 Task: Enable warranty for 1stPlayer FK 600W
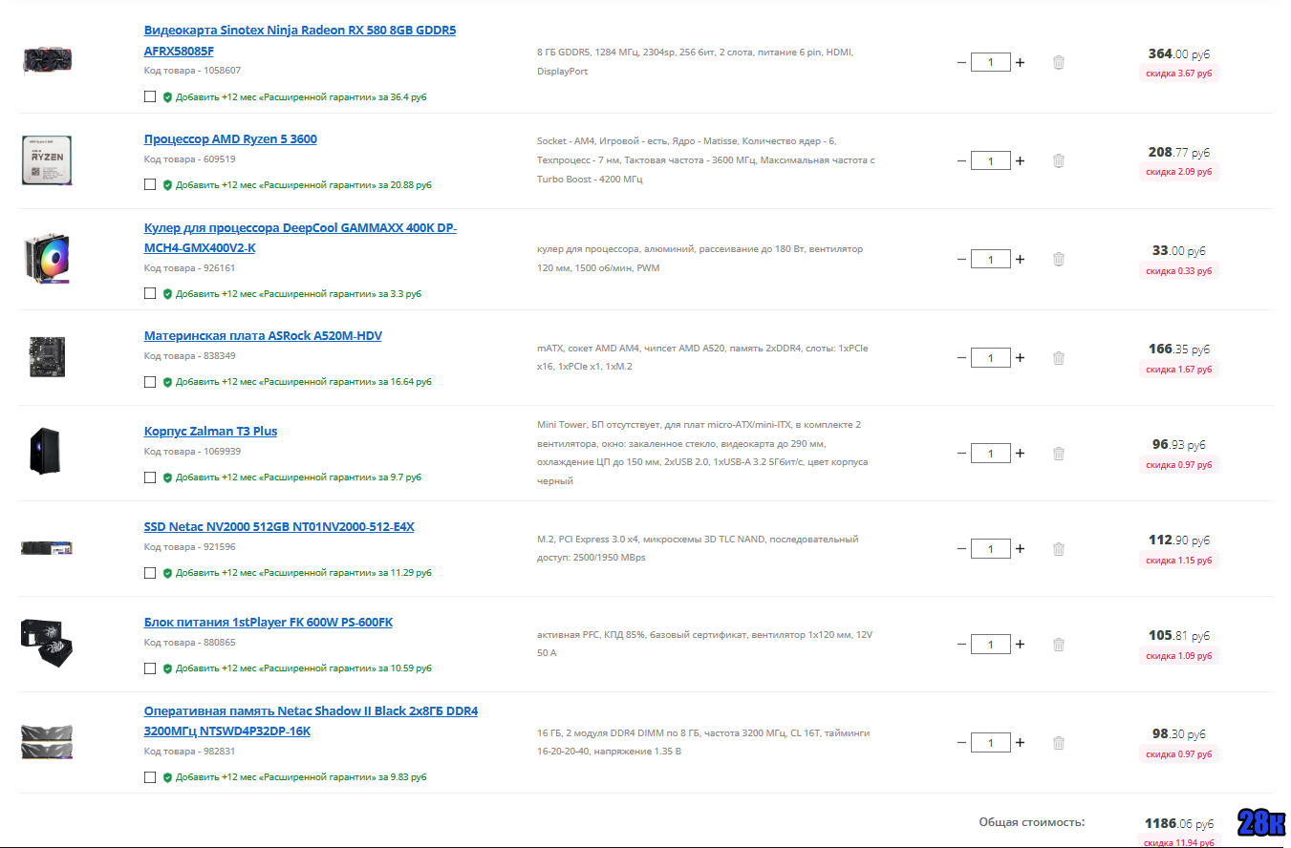pos(150,668)
